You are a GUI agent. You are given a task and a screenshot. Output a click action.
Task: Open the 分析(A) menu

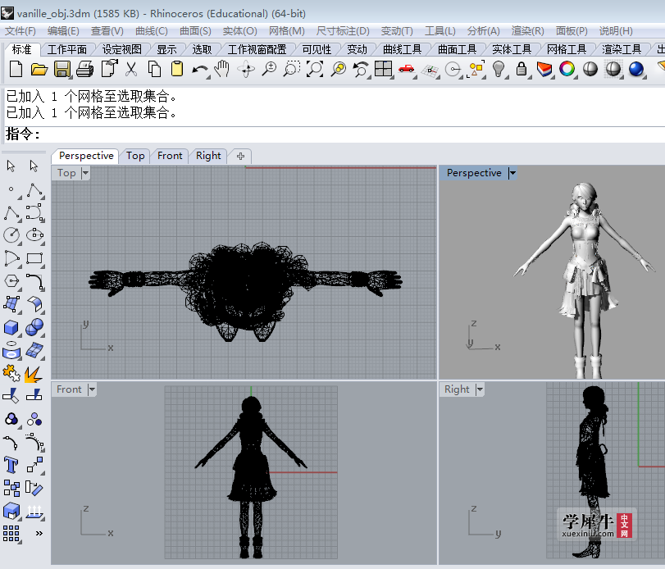pos(484,31)
